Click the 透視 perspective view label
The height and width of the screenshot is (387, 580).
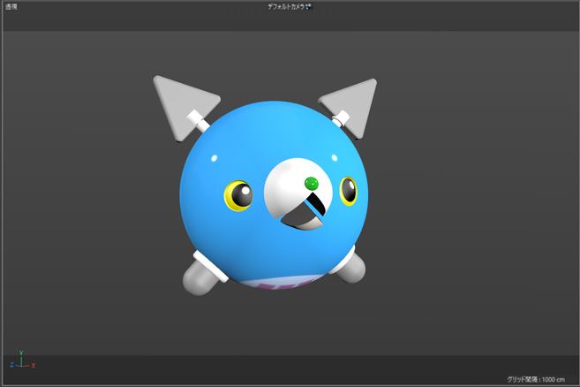[x=11, y=7]
